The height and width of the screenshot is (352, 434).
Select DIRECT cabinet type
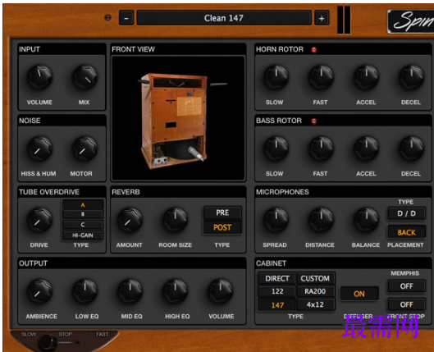[x=277, y=278]
